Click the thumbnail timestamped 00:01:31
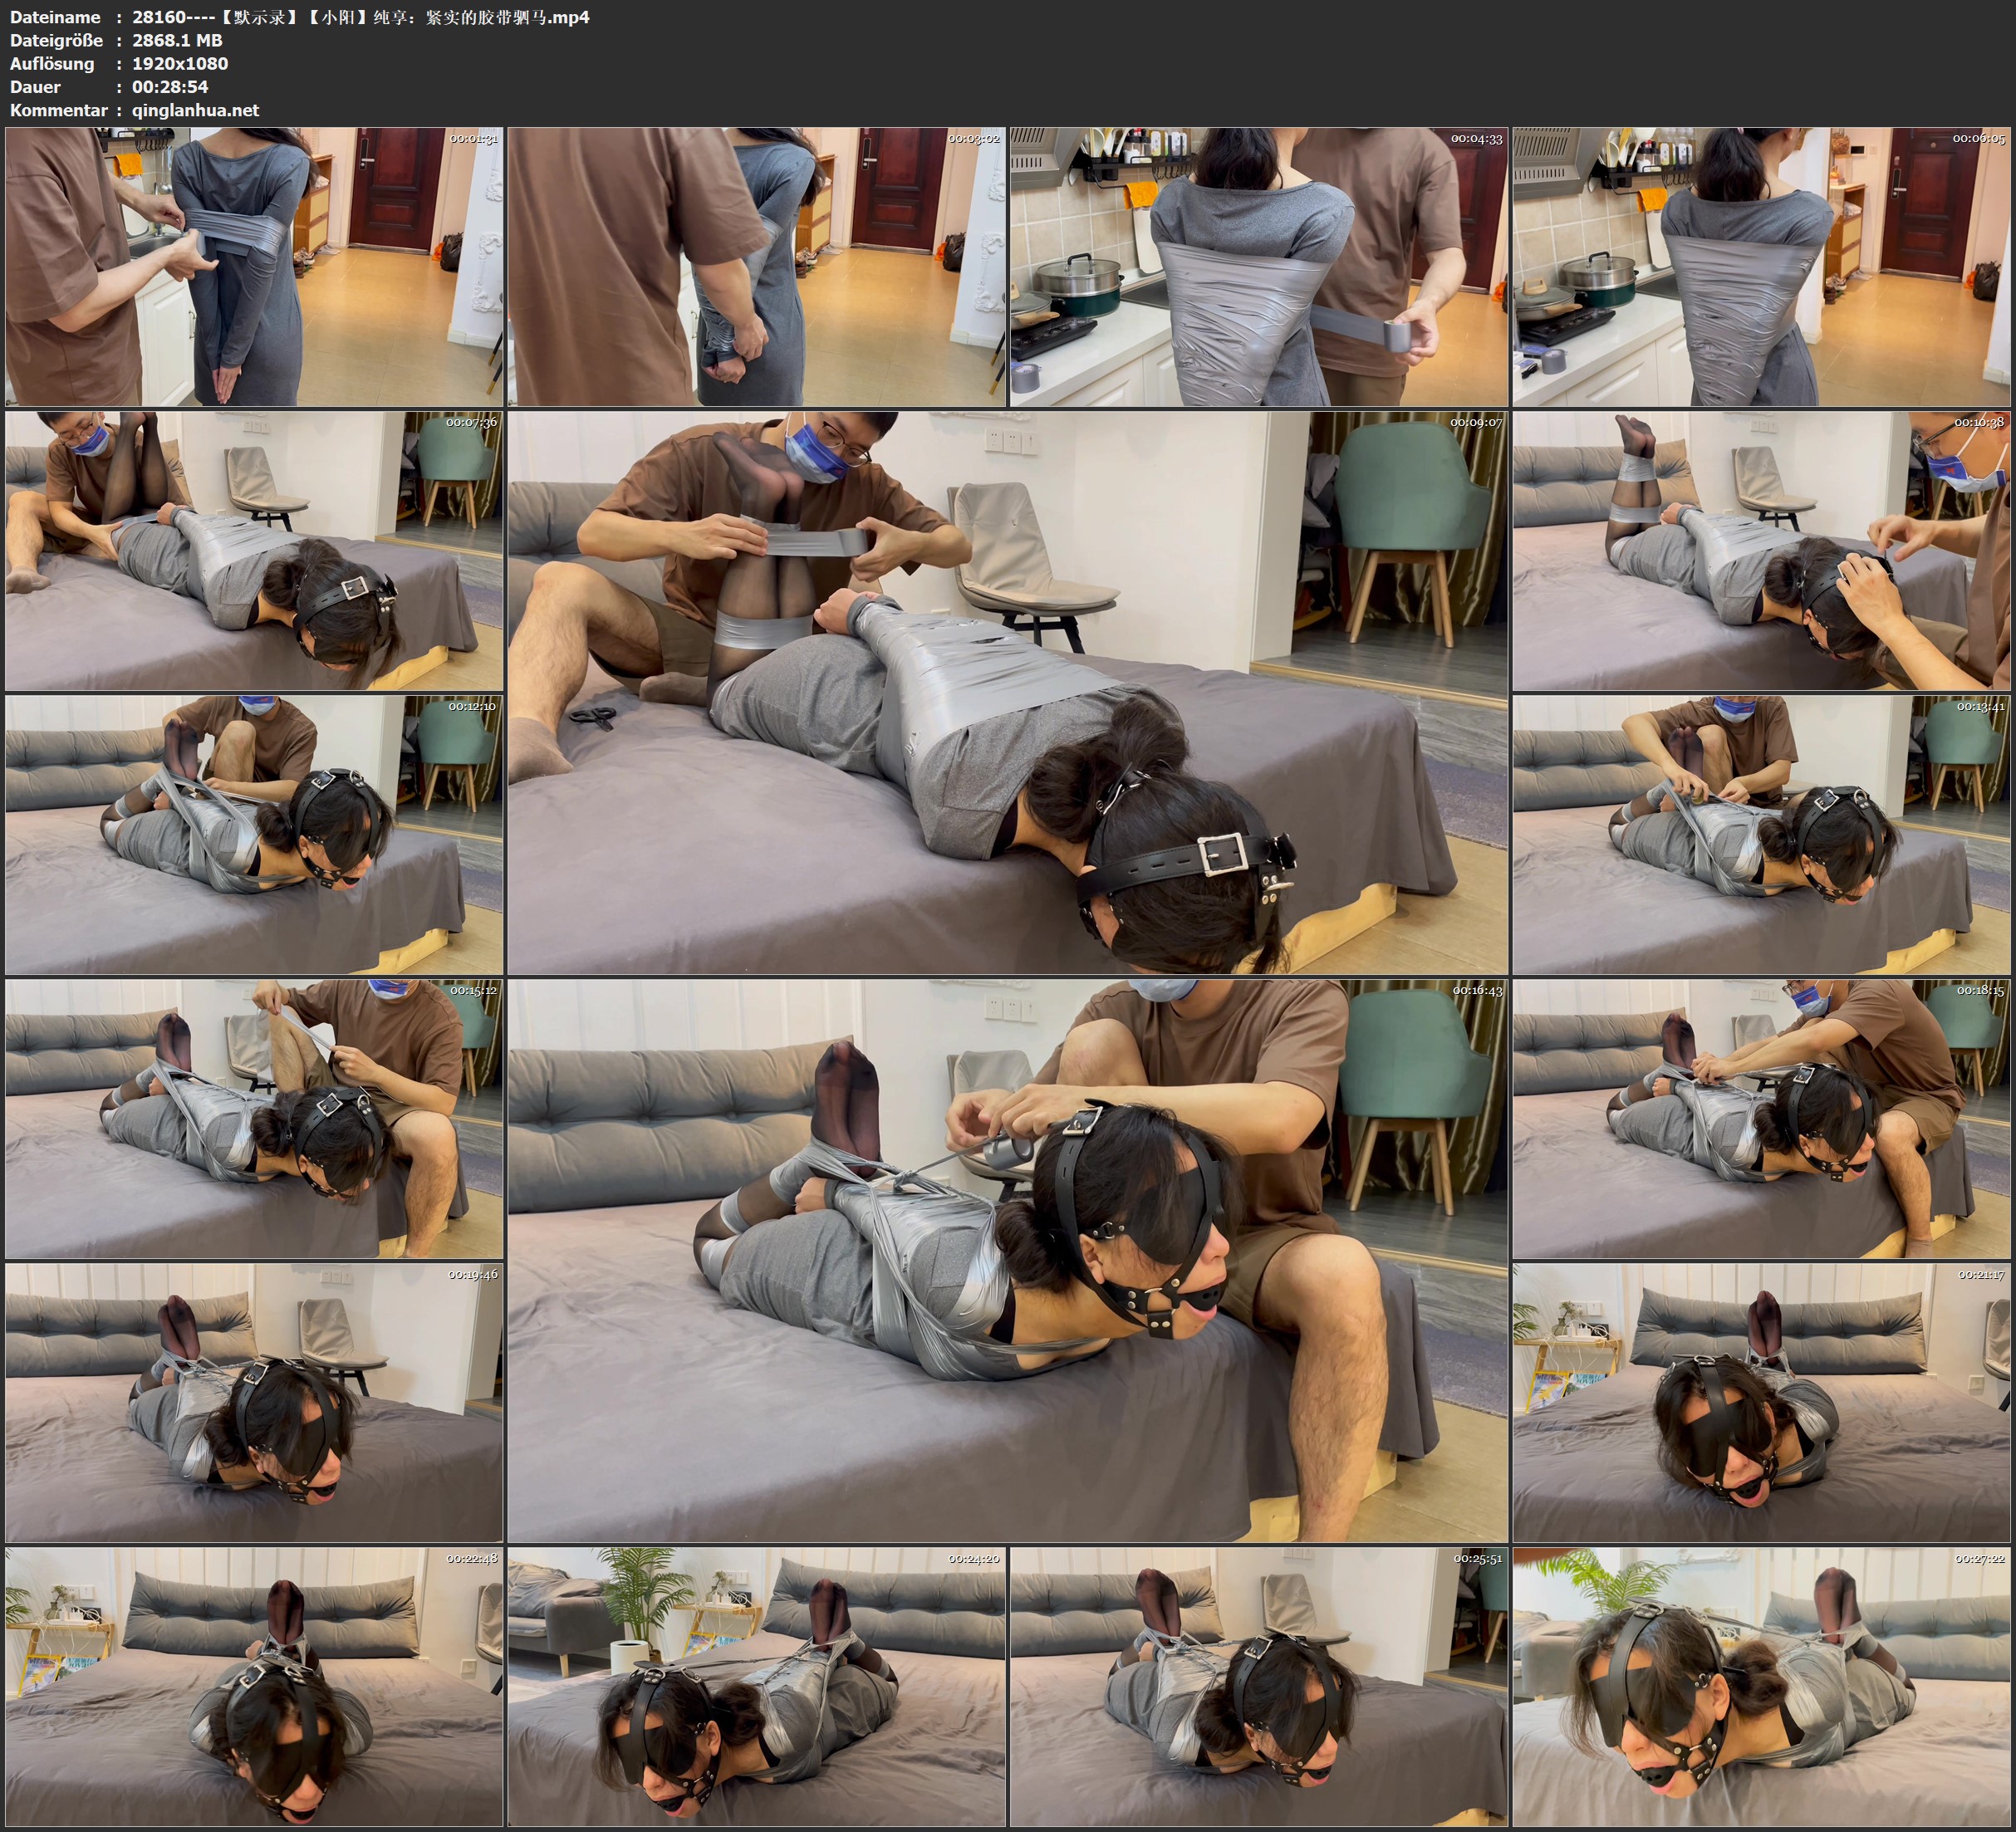 tap(254, 266)
